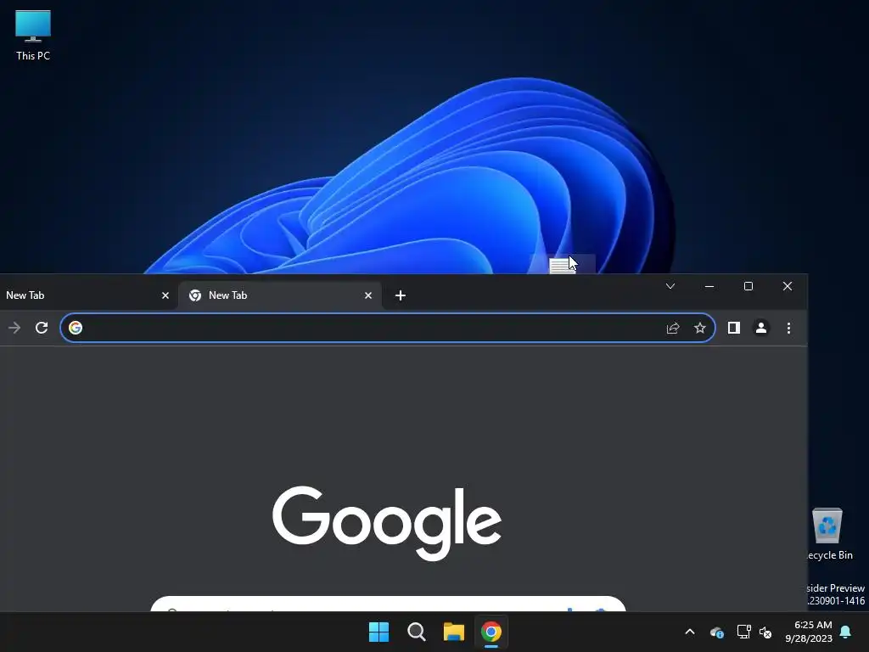Select the active New Tab with Chrome icon

[280, 295]
